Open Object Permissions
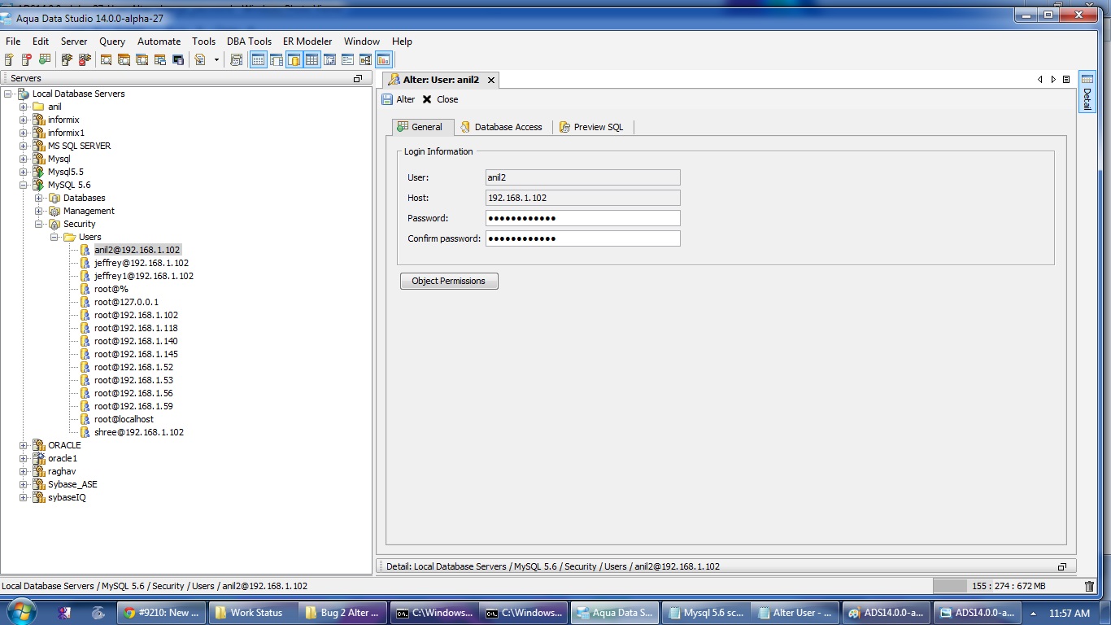This screenshot has height=625, width=1111. (449, 281)
